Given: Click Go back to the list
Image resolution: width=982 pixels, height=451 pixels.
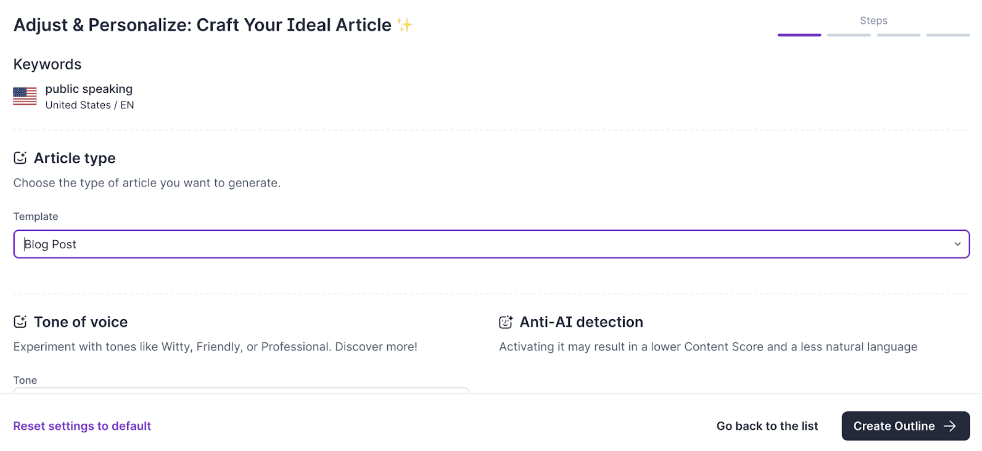Looking at the screenshot, I should 767,426.
